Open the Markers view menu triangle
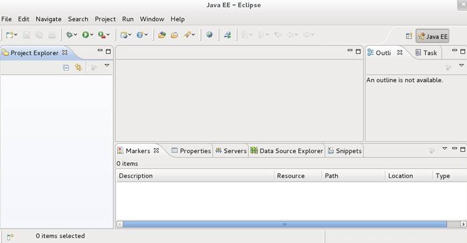Screen dimensions: 467x243 pyautogui.click(x=445, y=148)
